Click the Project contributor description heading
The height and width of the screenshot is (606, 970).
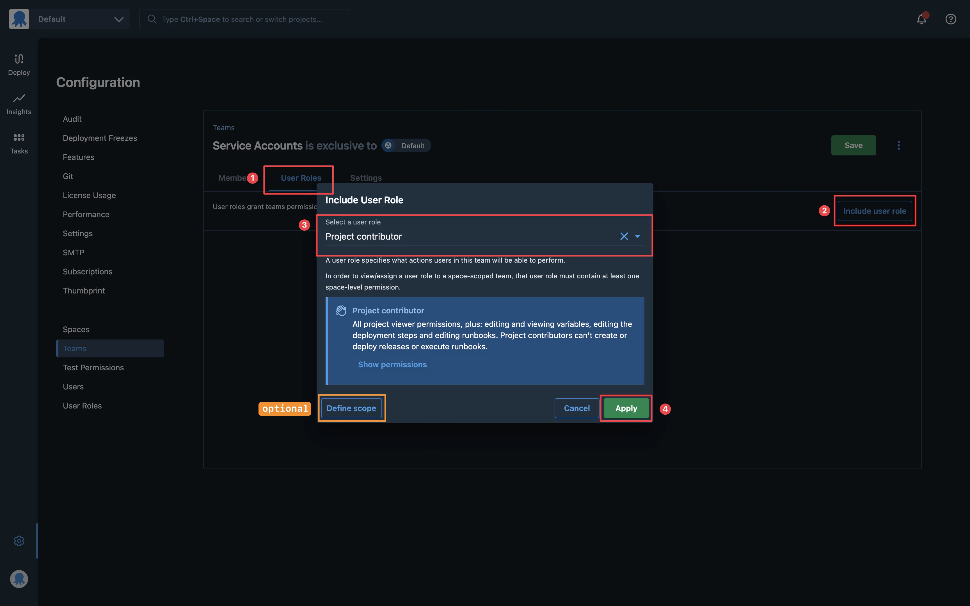pos(388,311)
